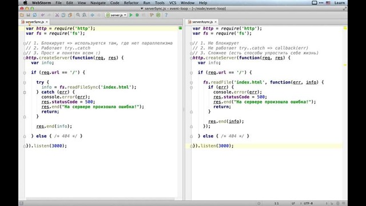Open the LF line separator selector
The height and width of the screenshot is (206, 366).
tap(296, 204)
